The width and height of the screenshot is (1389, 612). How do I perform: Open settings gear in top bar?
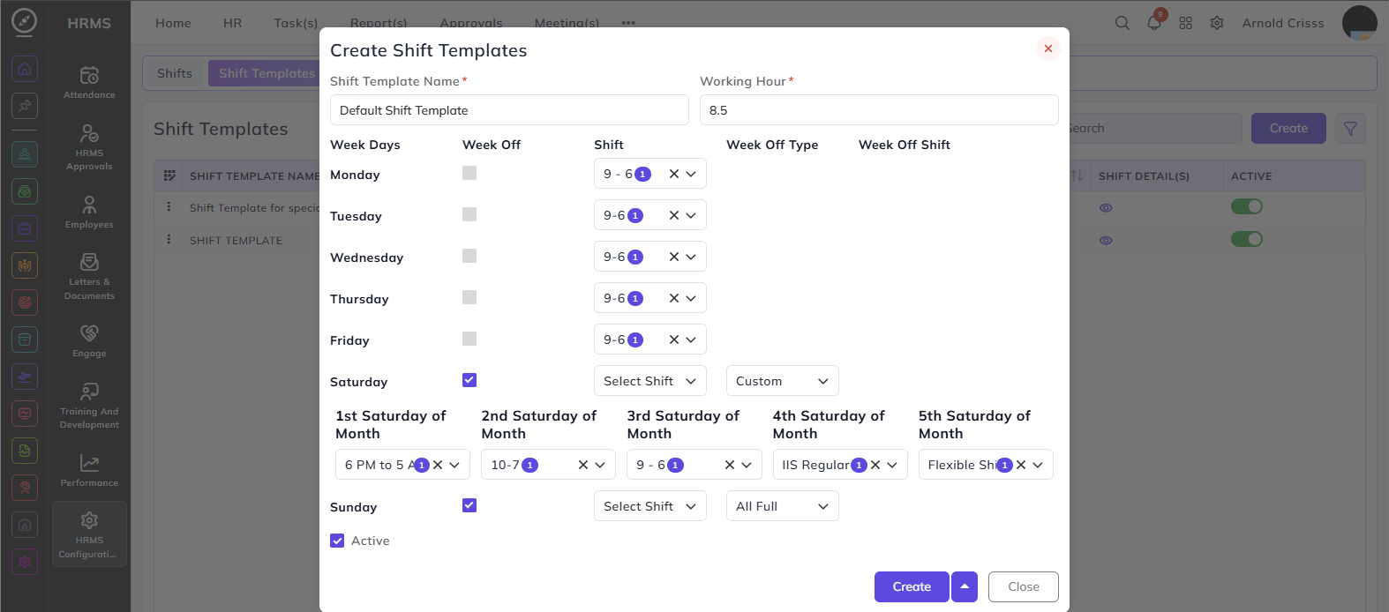[x=1217, y=23]
